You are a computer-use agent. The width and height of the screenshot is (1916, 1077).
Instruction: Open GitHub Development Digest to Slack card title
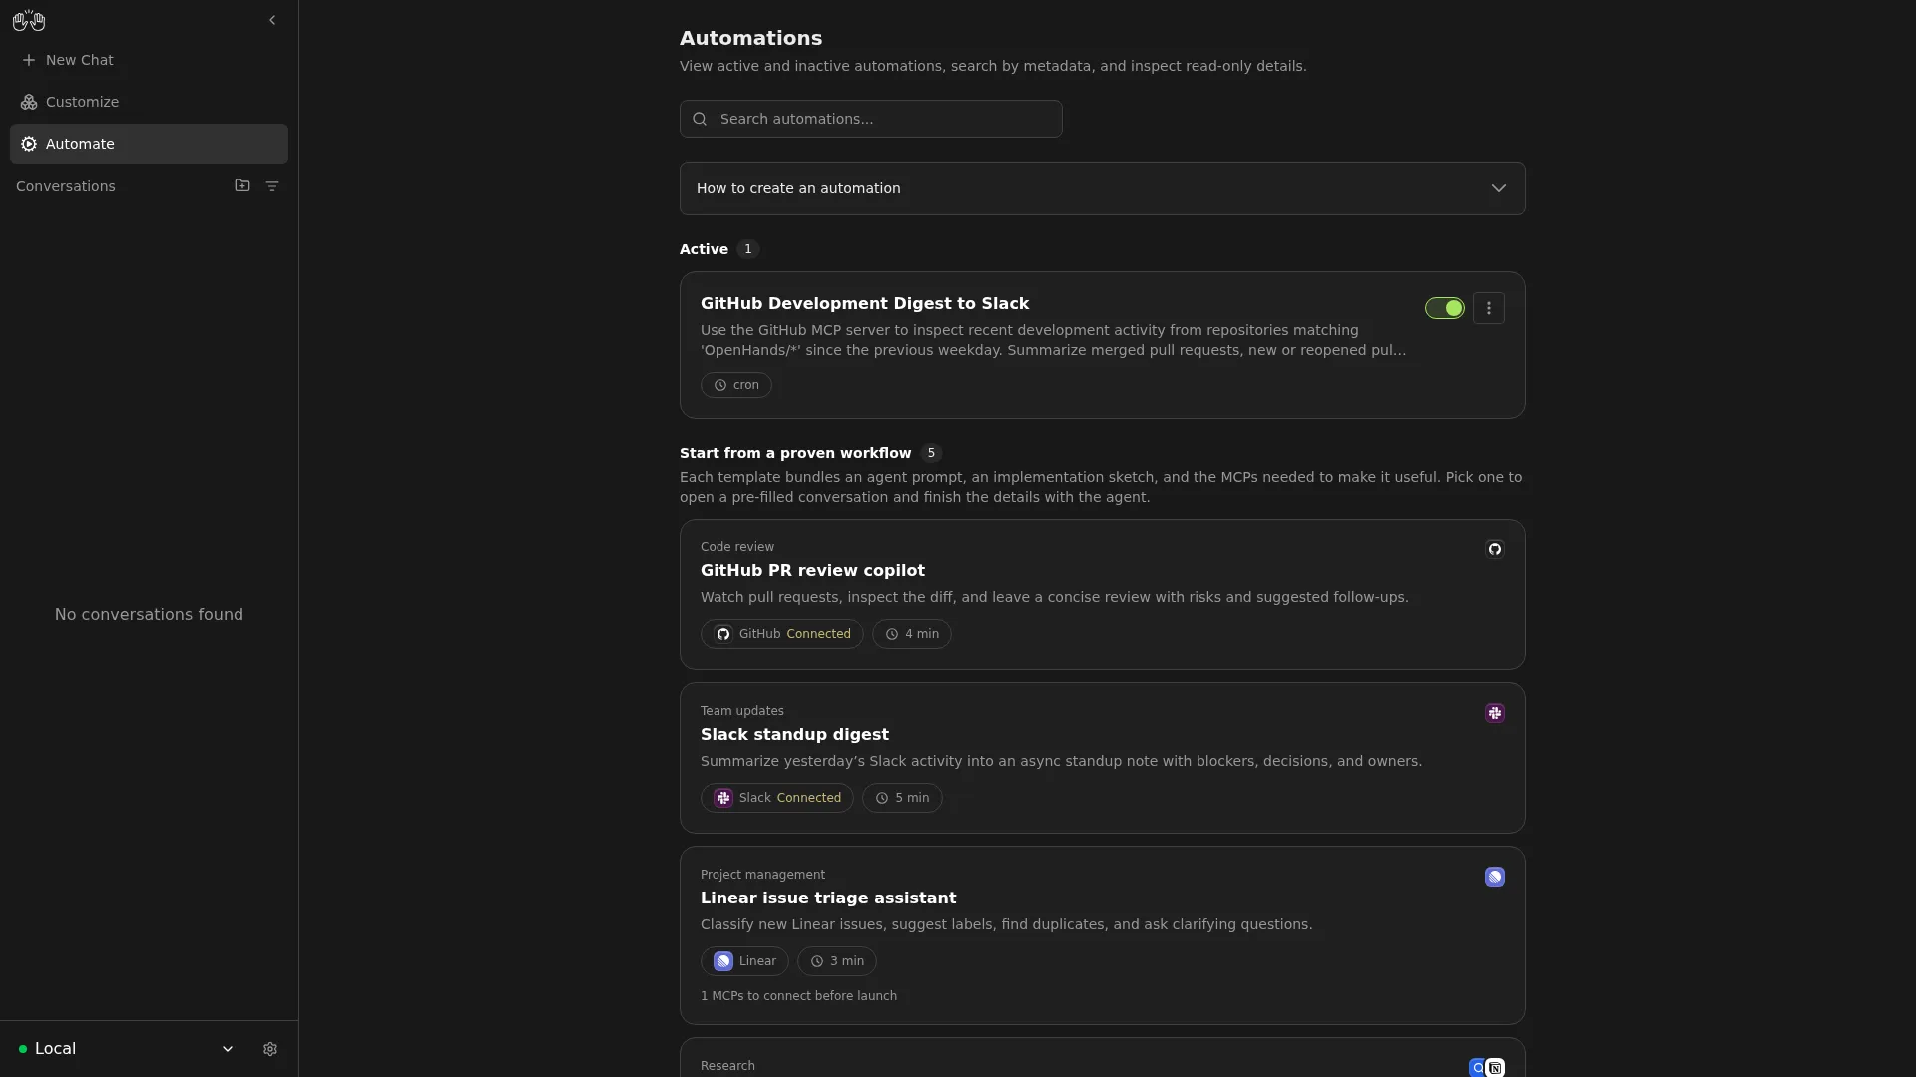coord(864,303)
